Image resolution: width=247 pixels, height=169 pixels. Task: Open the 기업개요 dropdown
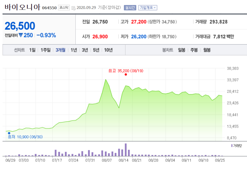click(x=147, y=8)
